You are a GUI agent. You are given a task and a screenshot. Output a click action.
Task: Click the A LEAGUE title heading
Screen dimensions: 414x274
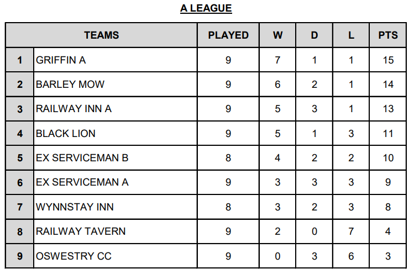(206, 8)
